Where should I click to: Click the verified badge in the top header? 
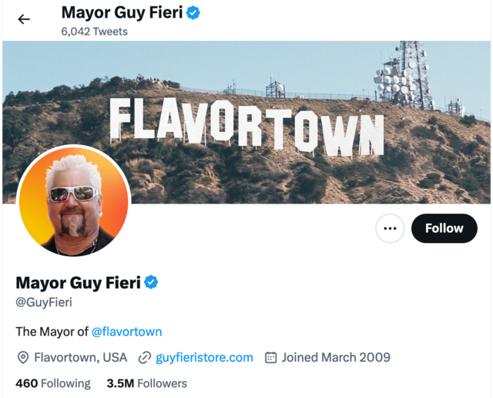point(193,12)
